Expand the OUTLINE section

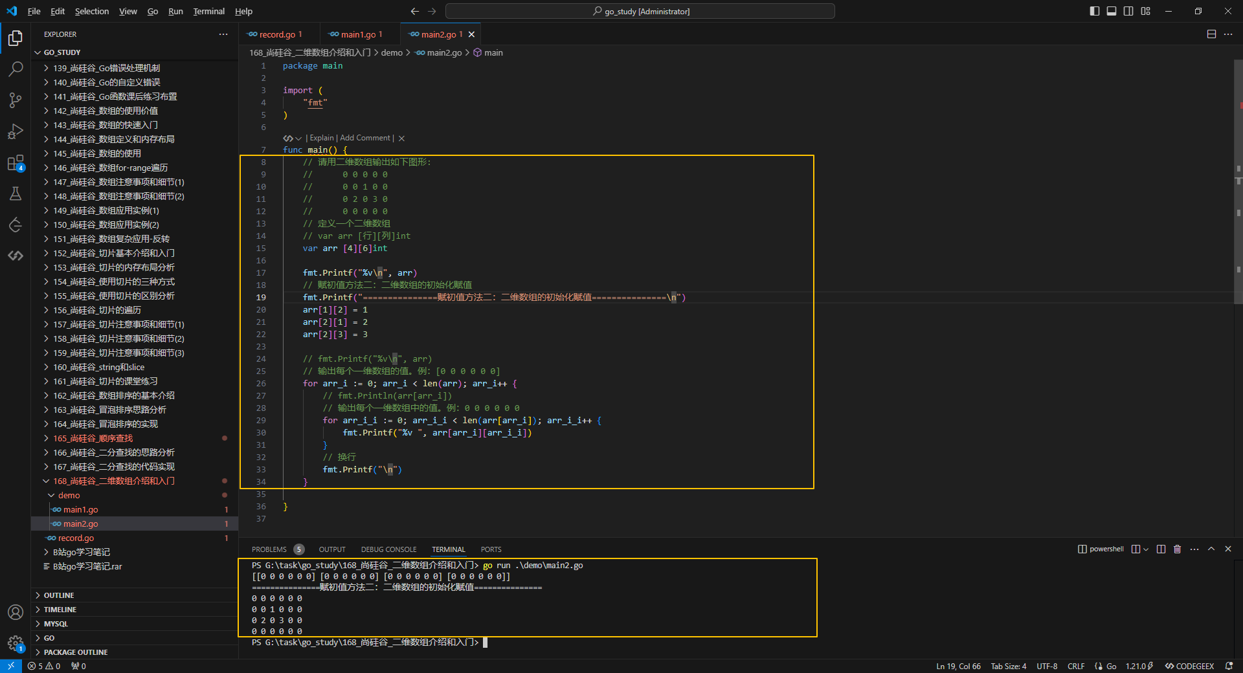[x=59, y=595]
